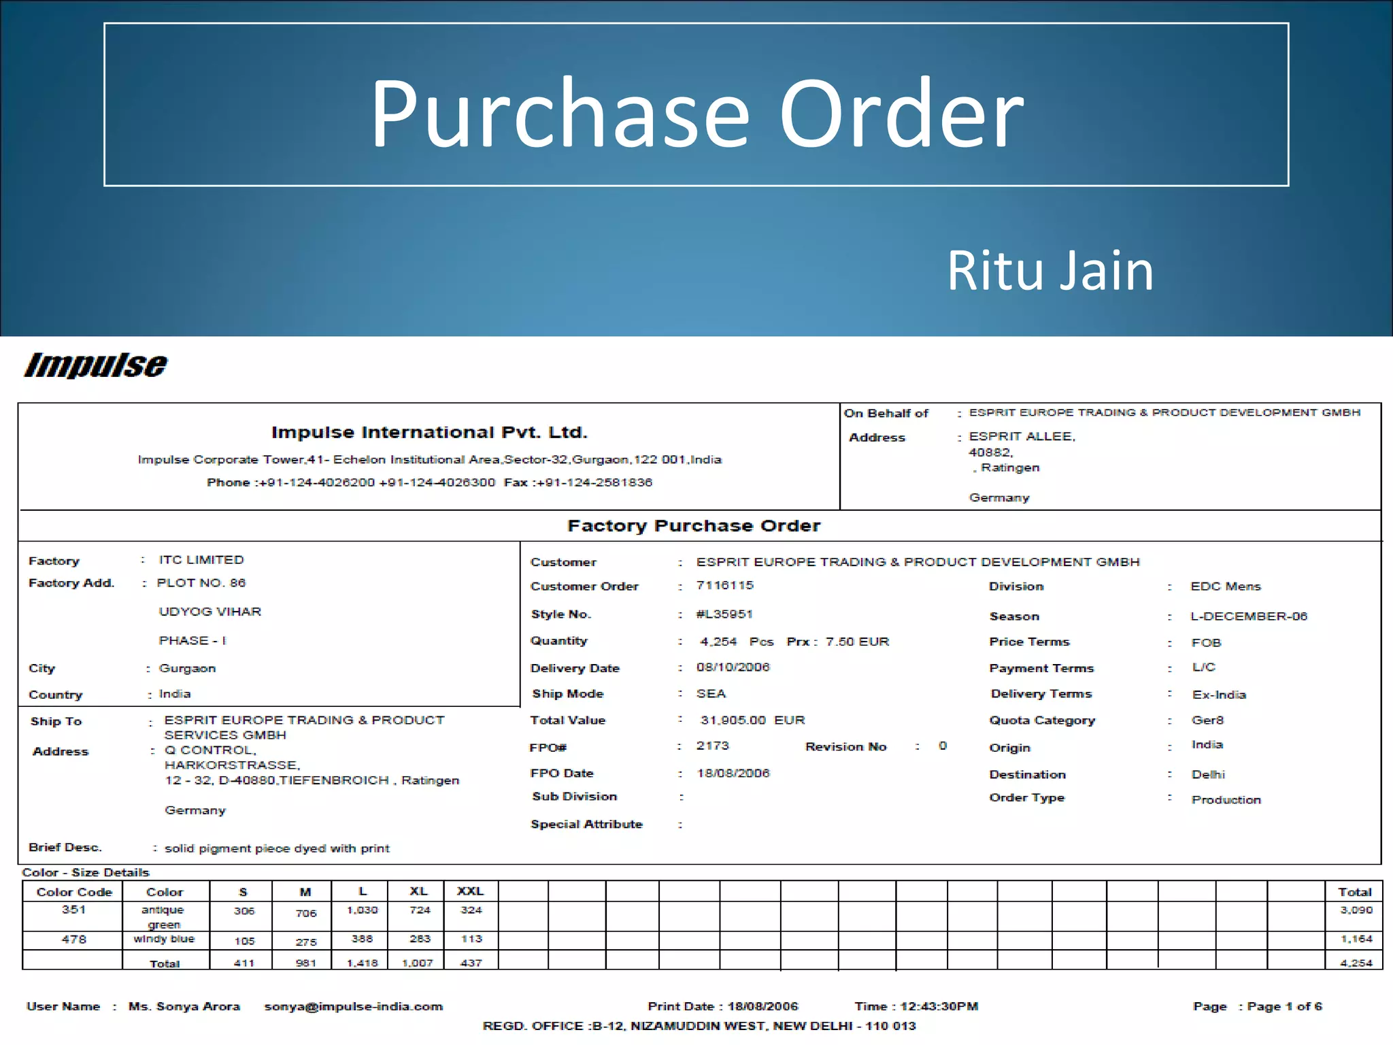The width and height of the screenshot is (1393, 1045).
Task: Click the Factory Purchase Order heading
Action: pos(694,526)
